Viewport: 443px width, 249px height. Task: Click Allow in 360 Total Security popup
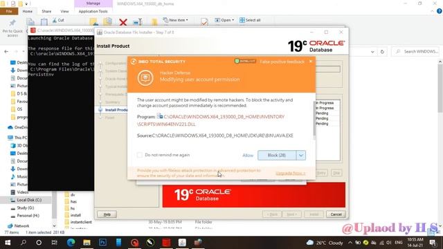click(x=248, y=155)
